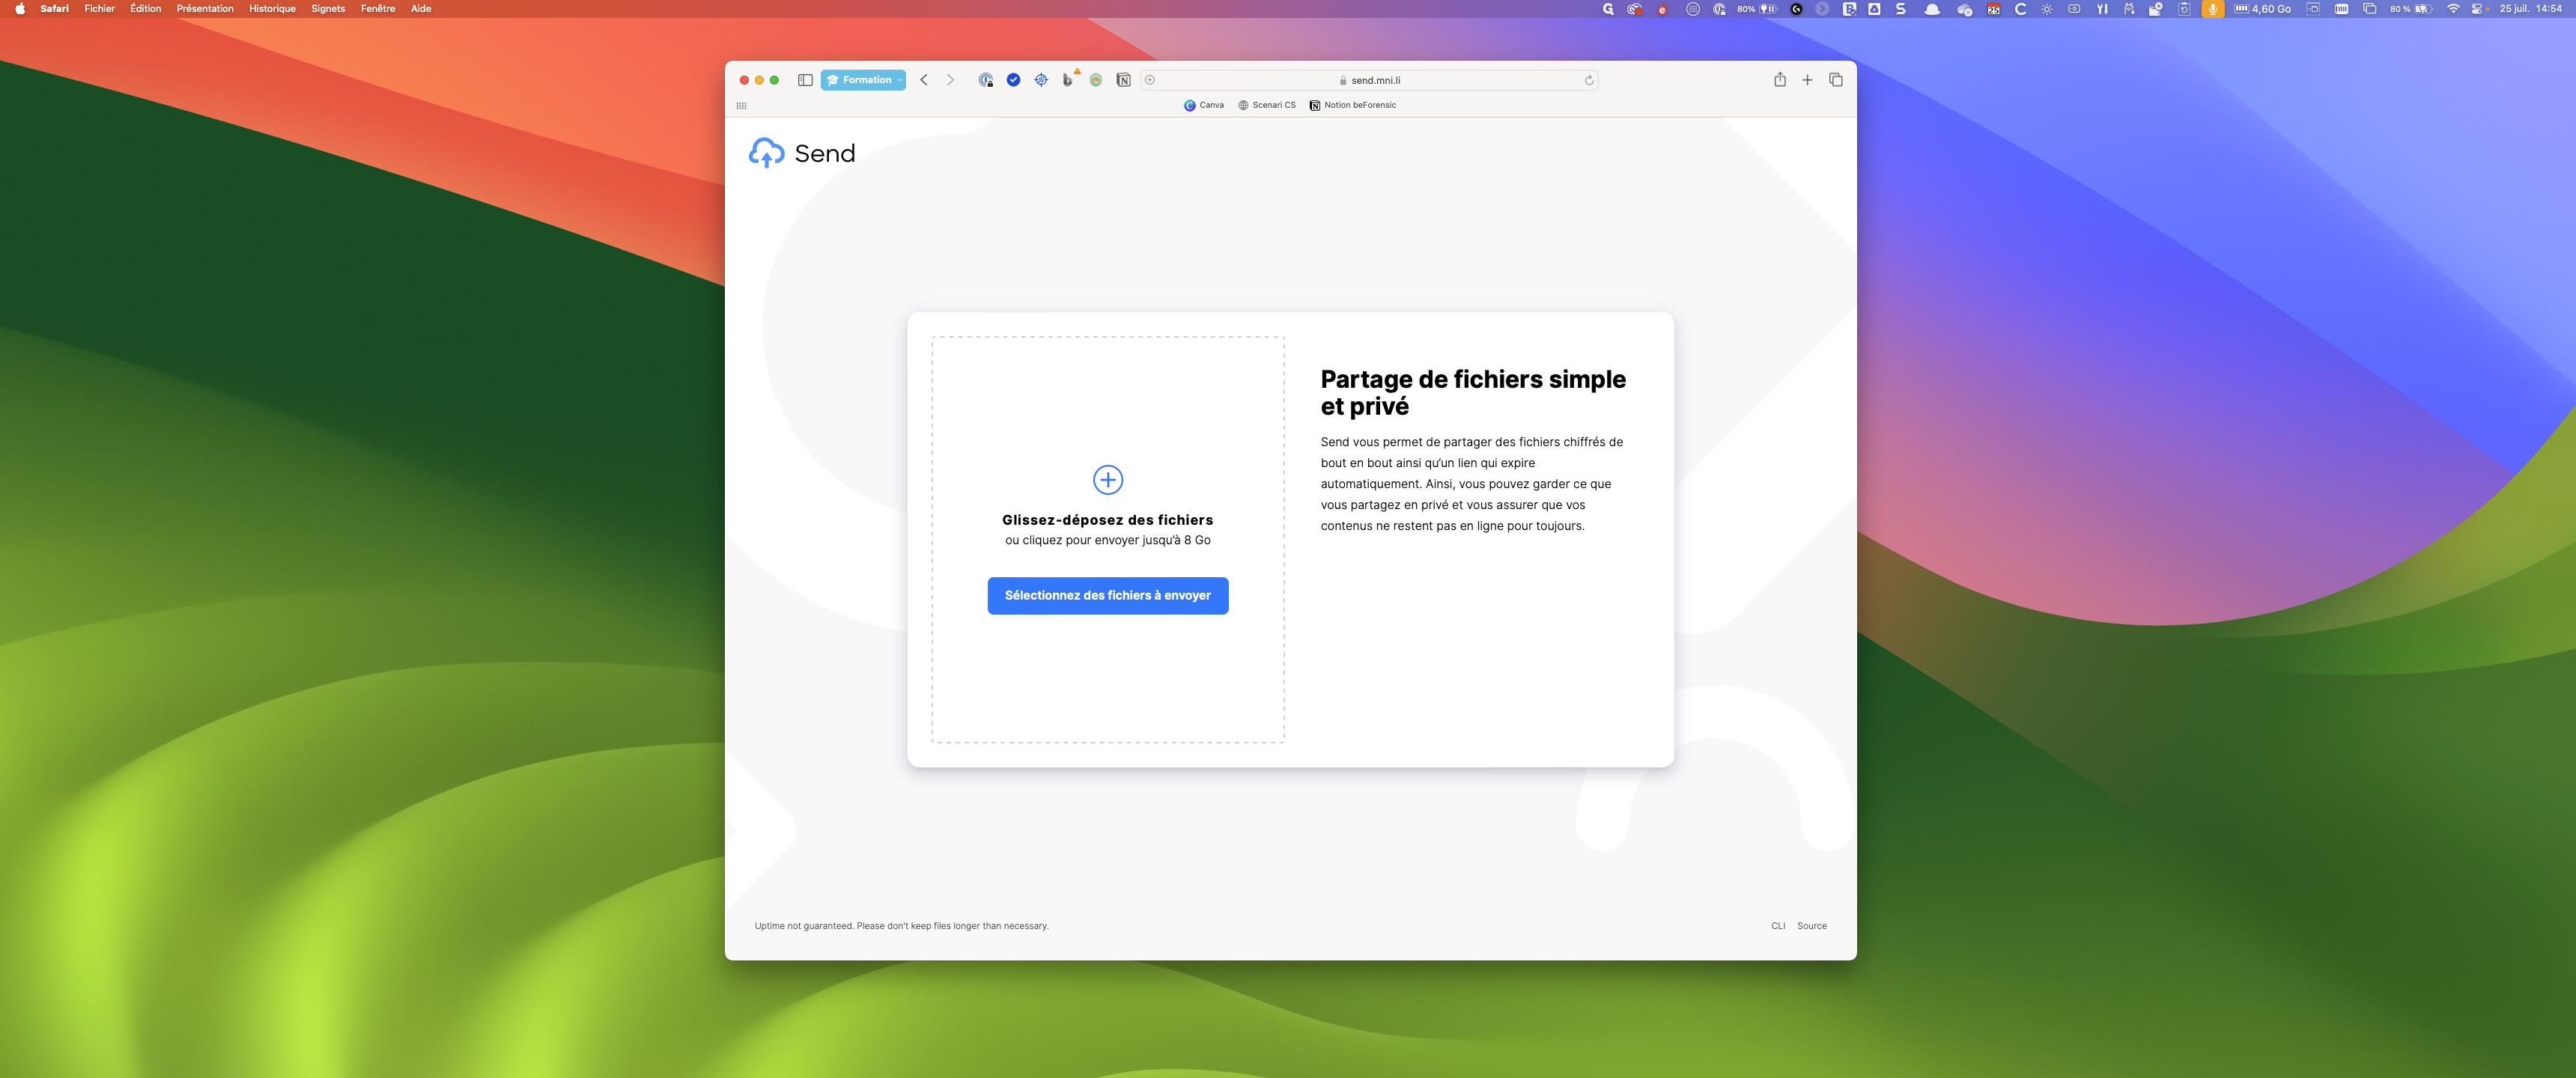Click the blue checkmark extension icon
This screenshot has height=1078, width=2576.
(1013, 80)
